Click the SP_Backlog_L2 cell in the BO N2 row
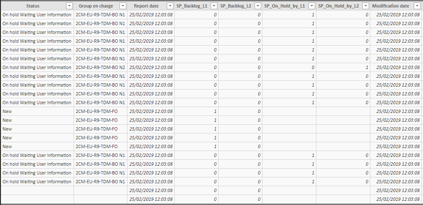 (x=240, y=67)
